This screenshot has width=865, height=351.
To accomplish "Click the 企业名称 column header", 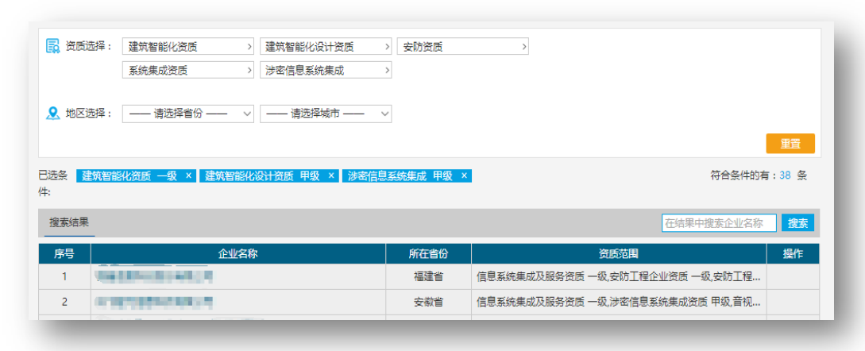I will click(238, 254).
